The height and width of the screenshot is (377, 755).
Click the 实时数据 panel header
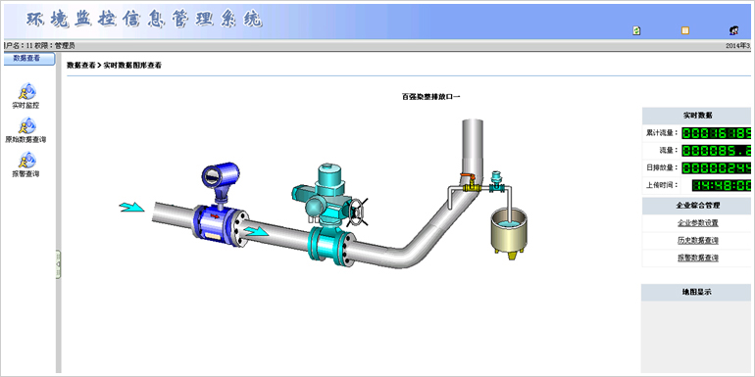pos(697,116)
